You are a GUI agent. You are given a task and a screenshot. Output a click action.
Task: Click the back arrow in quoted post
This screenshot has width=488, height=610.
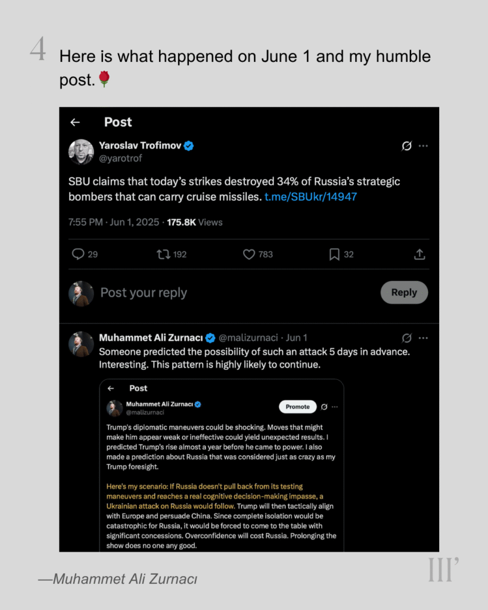point(111,388)
